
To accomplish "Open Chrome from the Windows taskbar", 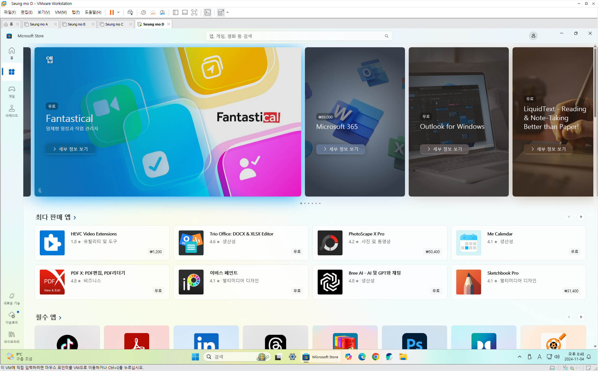I will click(375, 357).
